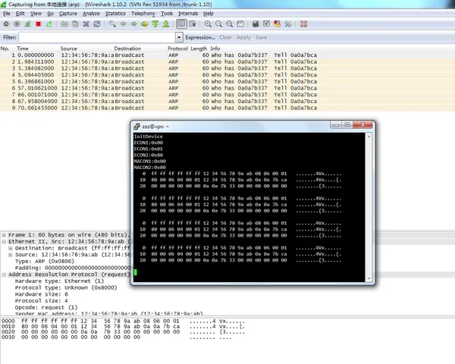
Task: Click the Expression... filter button
Action: click(x=200, y=37)
